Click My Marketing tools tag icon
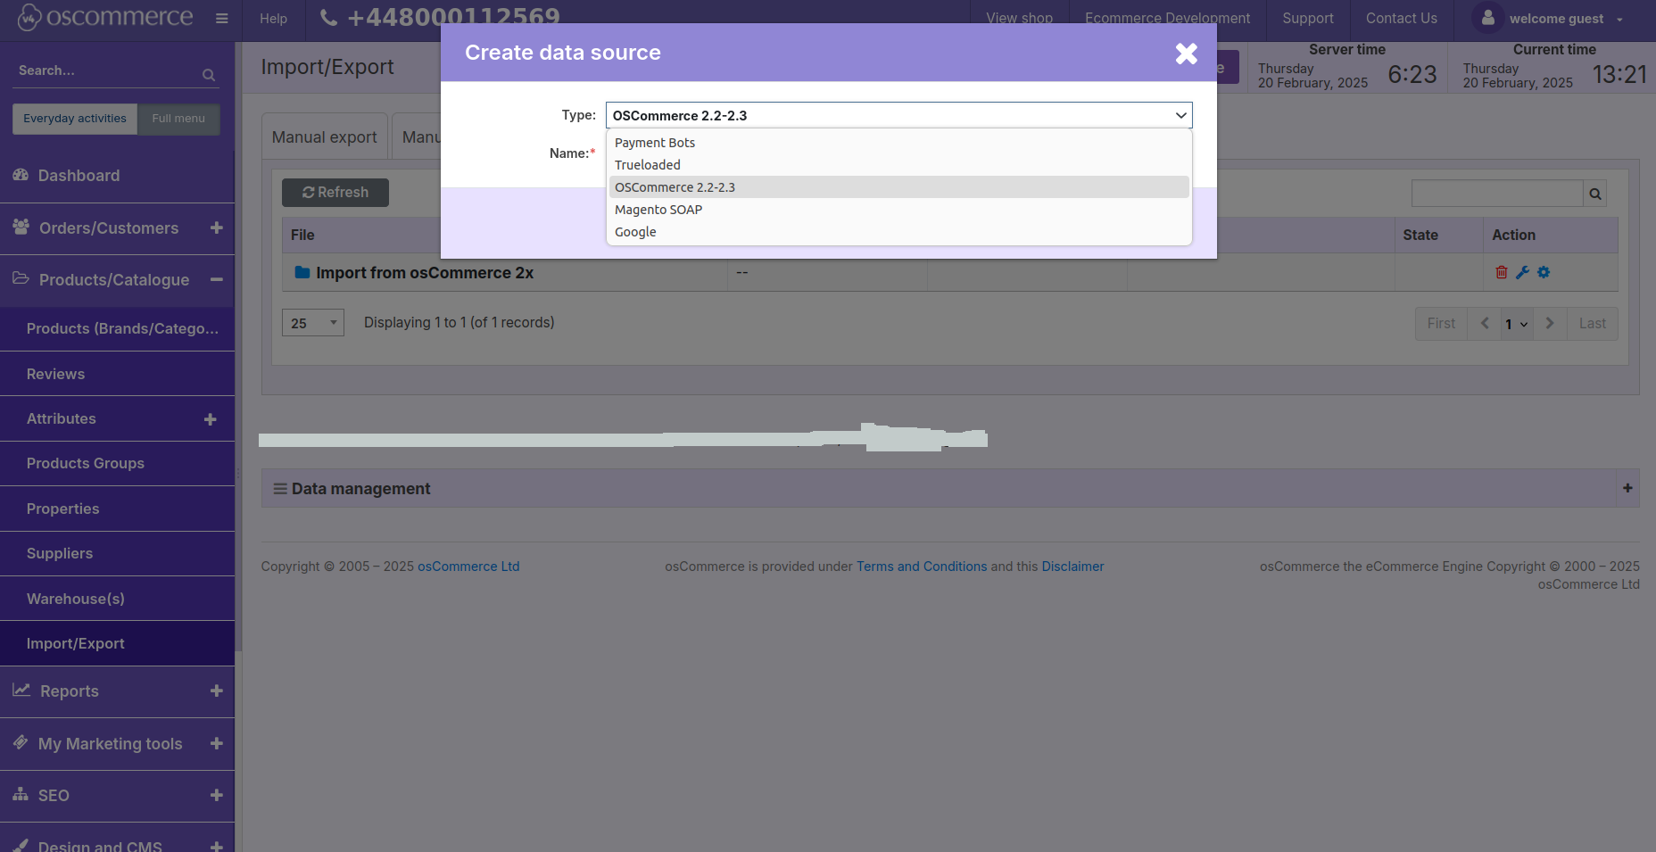Image resolution: width=1656 pixels, height=852 pixels. (x=21, y=742)
